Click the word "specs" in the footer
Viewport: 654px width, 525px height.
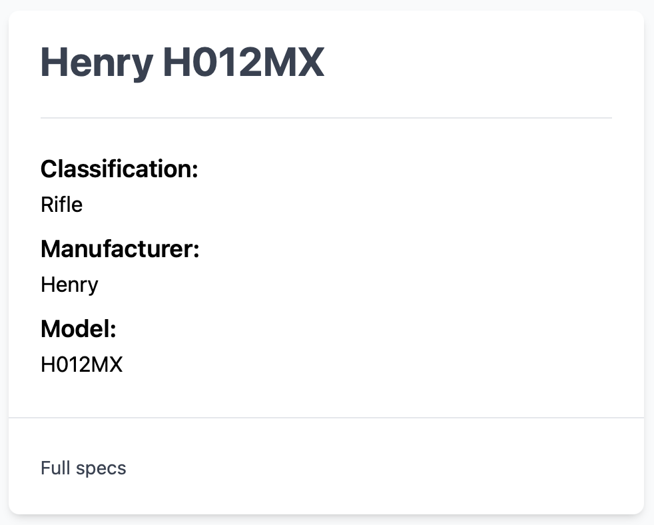click(101, 468)
